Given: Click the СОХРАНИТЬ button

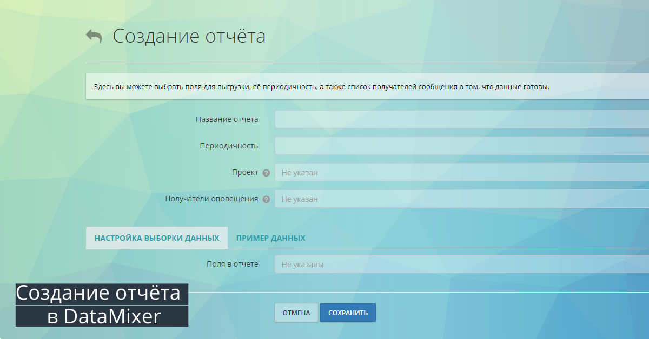Looking at the screenshot, I should (x=348, y=312).
